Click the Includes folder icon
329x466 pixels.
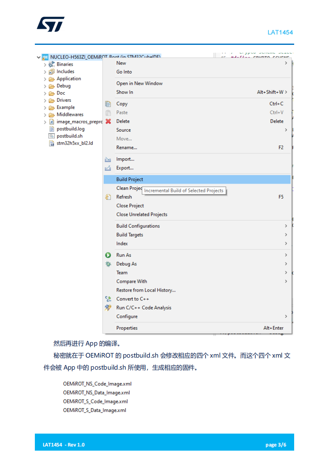pyautogui.click(x=52, y=71)
